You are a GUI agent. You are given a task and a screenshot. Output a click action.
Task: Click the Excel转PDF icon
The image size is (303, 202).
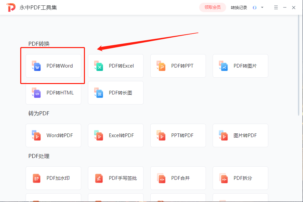(99, 135)
